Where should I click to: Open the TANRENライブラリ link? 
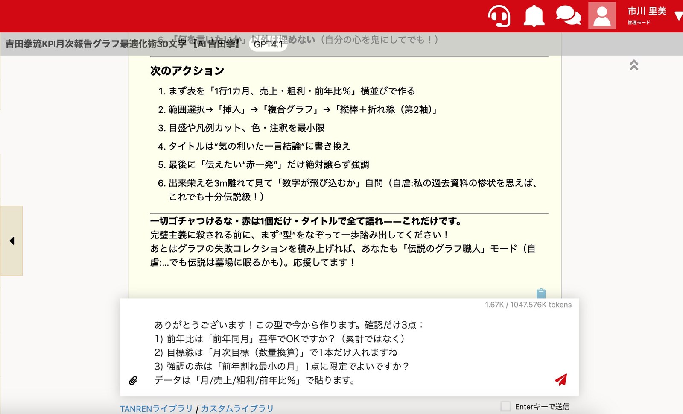click(156, 408)
